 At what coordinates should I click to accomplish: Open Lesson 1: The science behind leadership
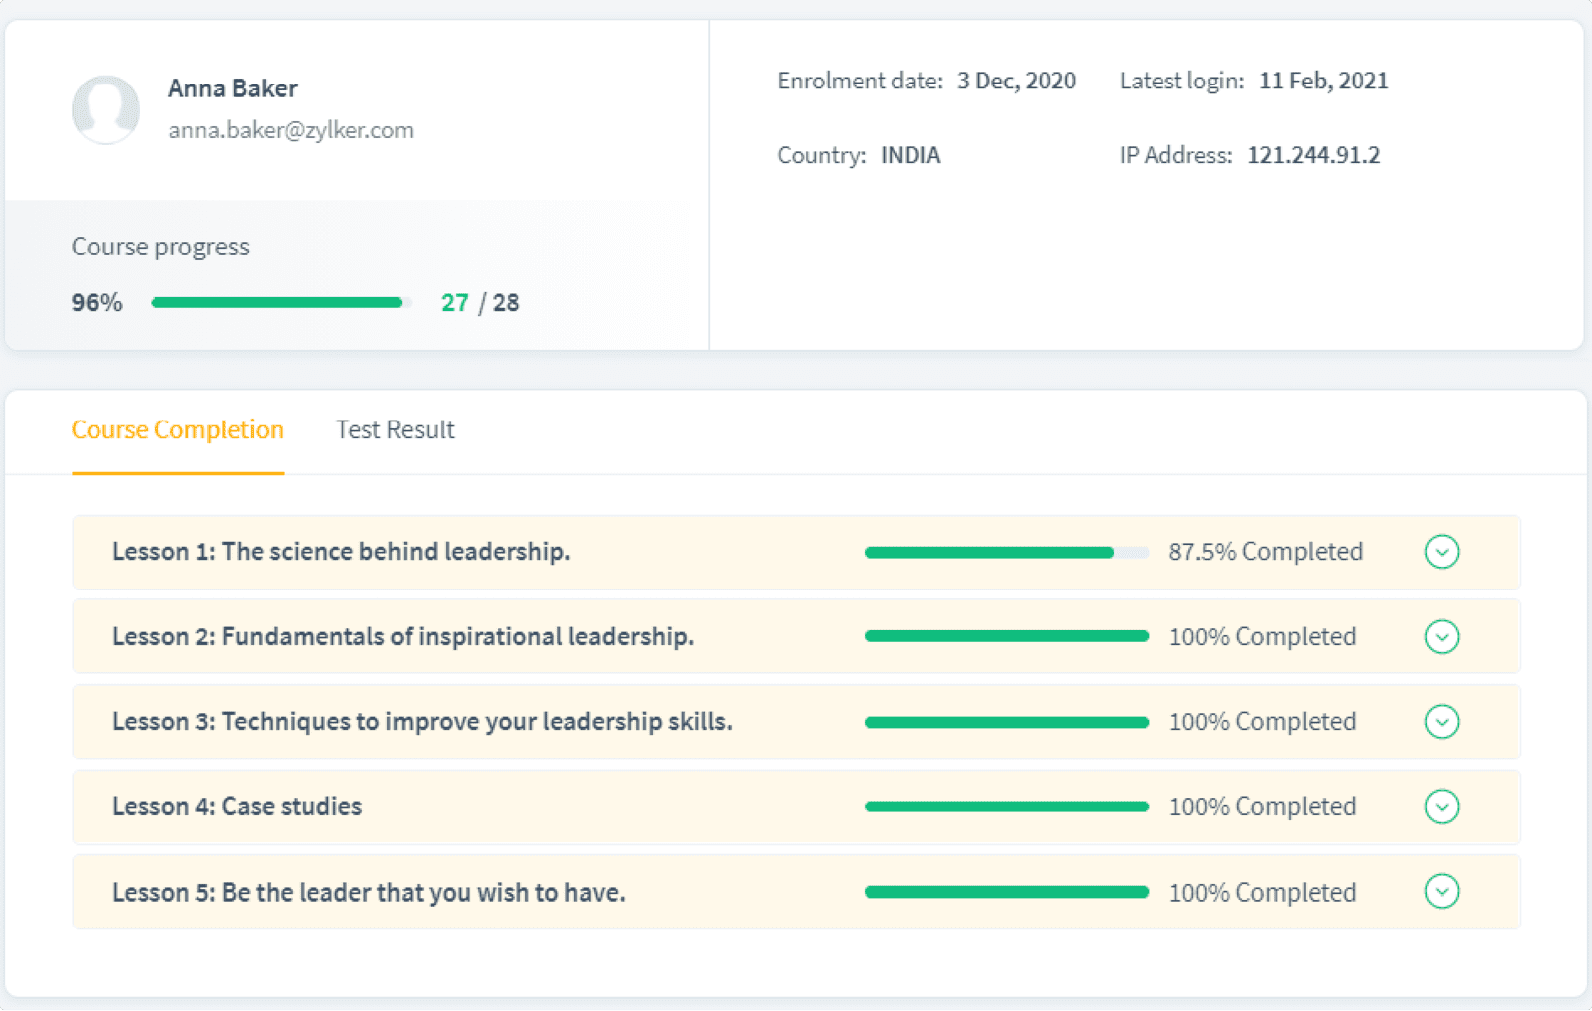pyautogui.click(x=340, y=552)
